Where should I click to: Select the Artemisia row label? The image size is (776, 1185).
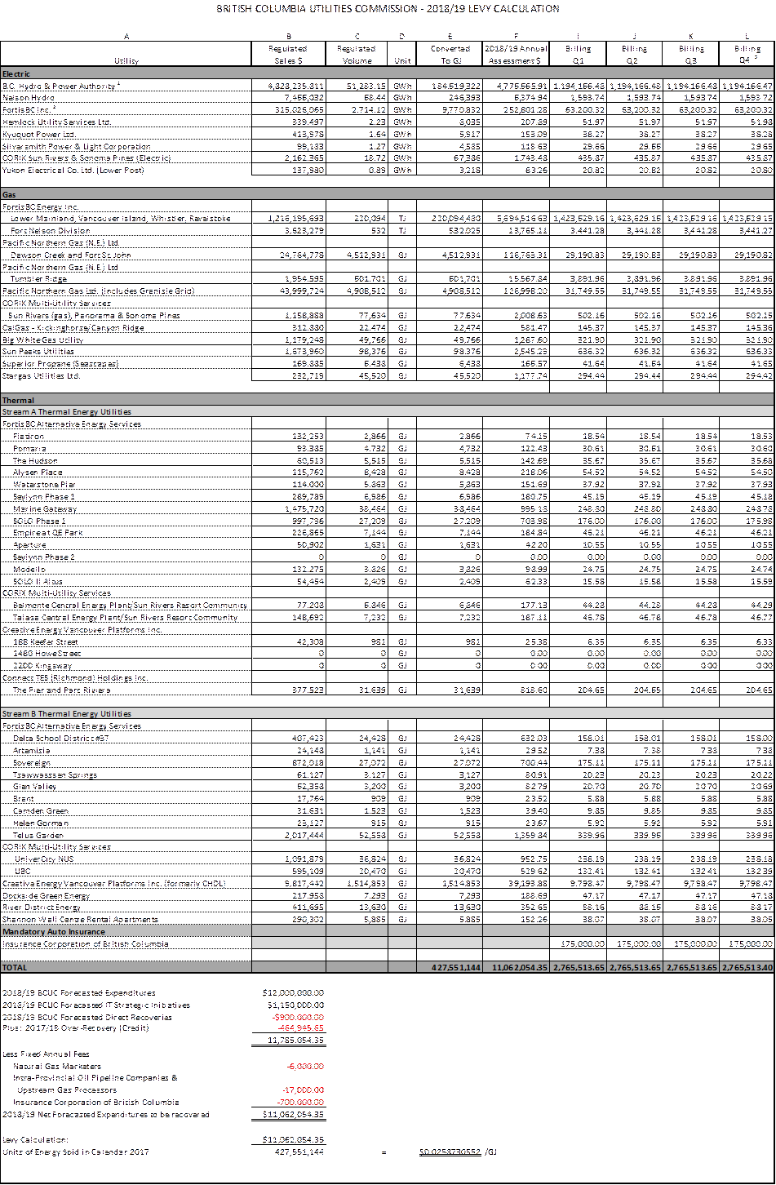point(32,750)
